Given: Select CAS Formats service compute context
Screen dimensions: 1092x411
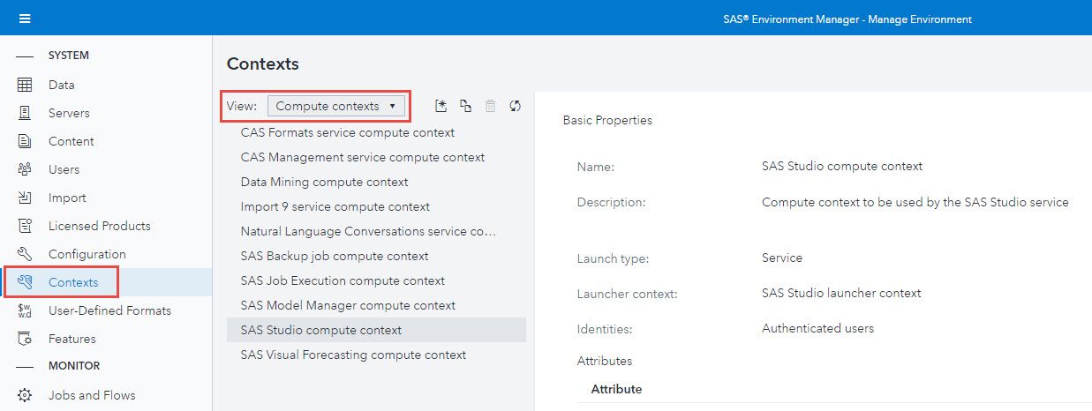Looking at the screenshot, I should (347, 132).
